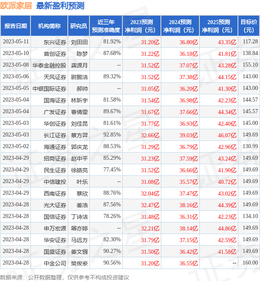
Task: Select the 目标价 column header
Action: pos(249,26)
